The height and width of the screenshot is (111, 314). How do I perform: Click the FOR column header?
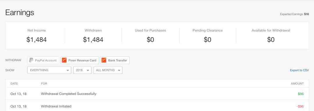coord(44,84)
